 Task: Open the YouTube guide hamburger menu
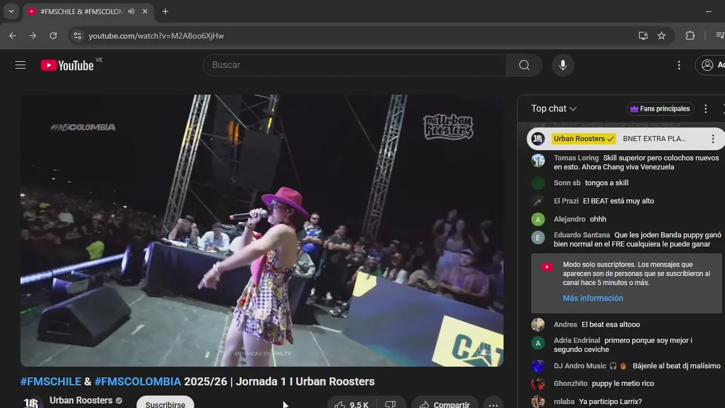(x=20, y=65)
